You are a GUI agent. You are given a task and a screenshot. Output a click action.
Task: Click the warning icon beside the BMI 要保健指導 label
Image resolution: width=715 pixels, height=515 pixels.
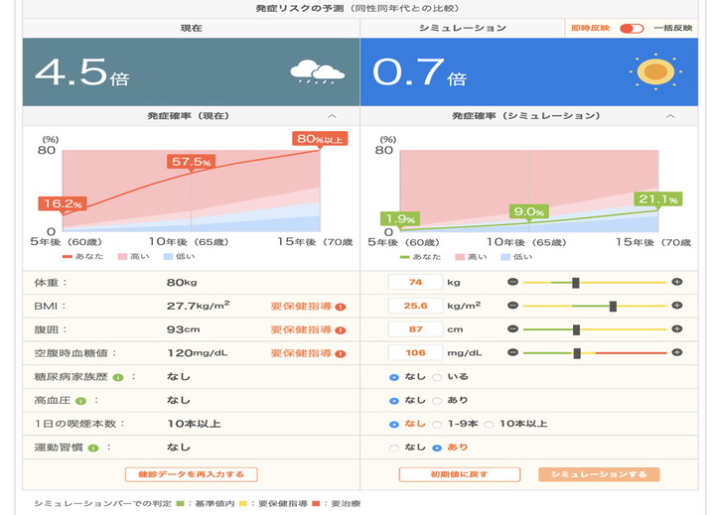[341, 306]
